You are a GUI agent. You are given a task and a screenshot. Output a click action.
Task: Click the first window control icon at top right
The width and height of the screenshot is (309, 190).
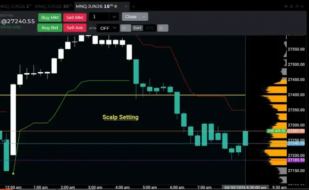(286, 6)
